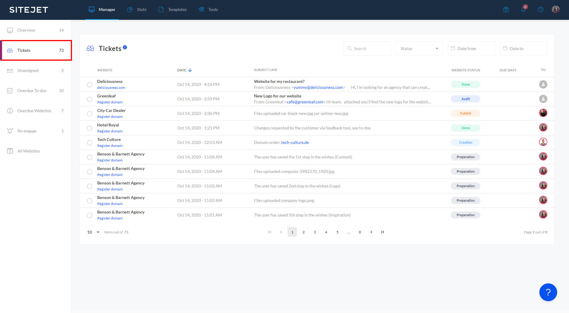Select the Hotel Royal ticket radio button

pyautogui.click(x=89, y=128)
